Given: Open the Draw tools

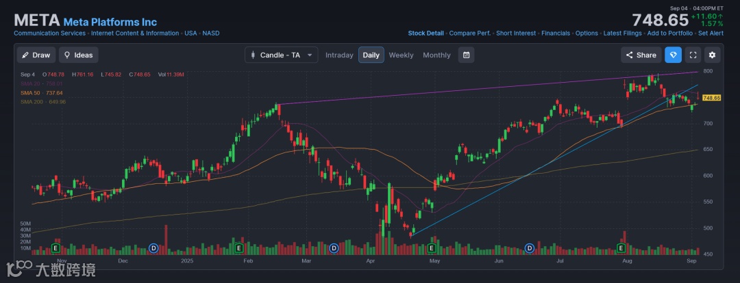Looking at the screenshot, I should click(x=36, y=55).
